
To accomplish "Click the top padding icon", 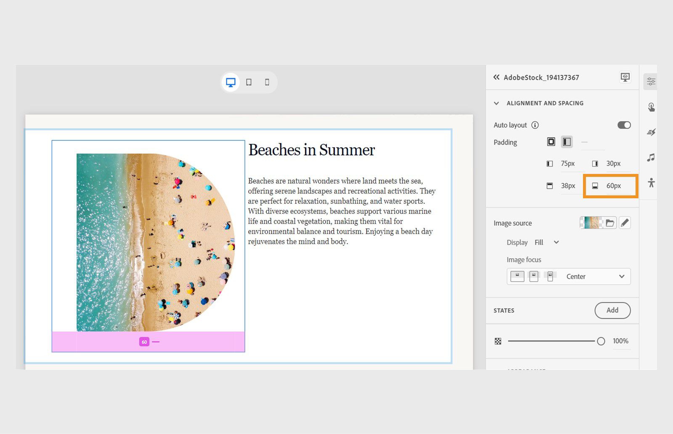I will point(550,186).
